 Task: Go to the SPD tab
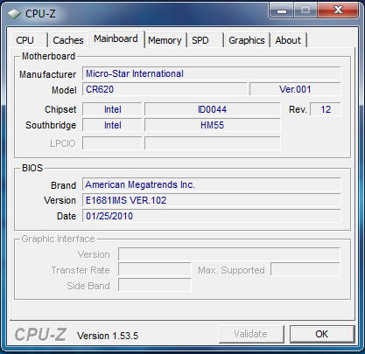point(205,40)
